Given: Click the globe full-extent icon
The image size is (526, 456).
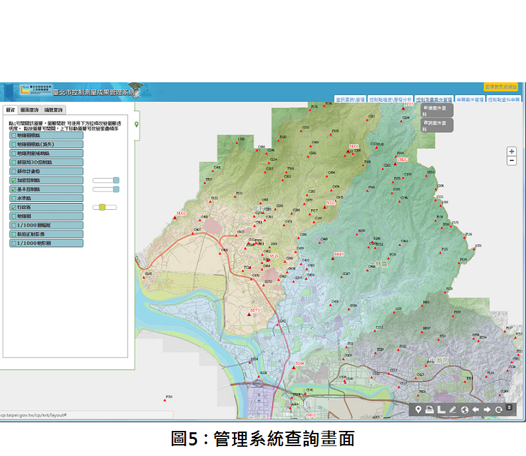Looking at the screenshot, I should [465, 410].
